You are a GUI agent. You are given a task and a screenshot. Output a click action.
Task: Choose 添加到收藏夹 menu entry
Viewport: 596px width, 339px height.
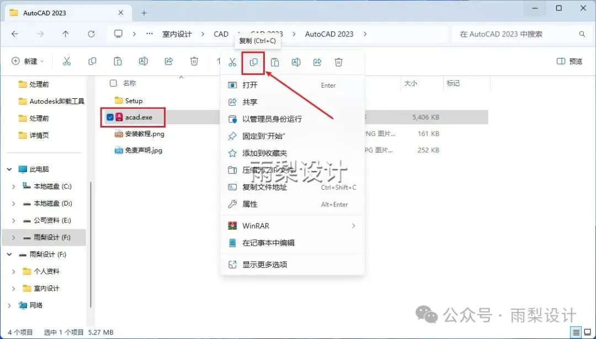292,153
